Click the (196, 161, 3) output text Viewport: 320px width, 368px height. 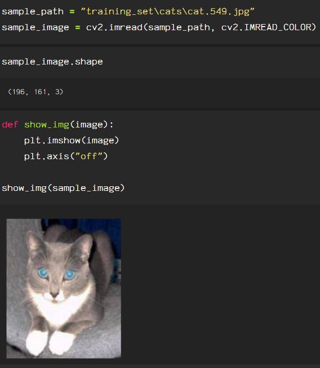pyautogui.click(x=35, y=92)
